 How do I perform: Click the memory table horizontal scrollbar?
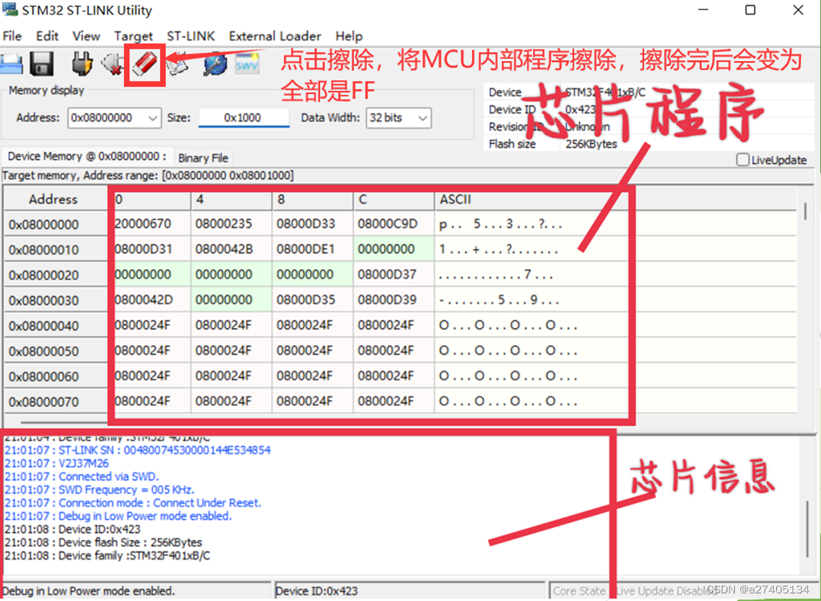click(62, 422)
